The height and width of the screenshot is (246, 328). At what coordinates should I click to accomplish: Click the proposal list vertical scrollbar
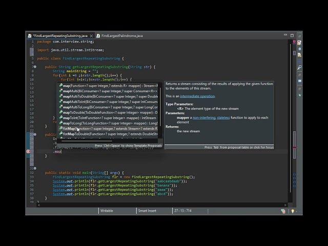160,107
